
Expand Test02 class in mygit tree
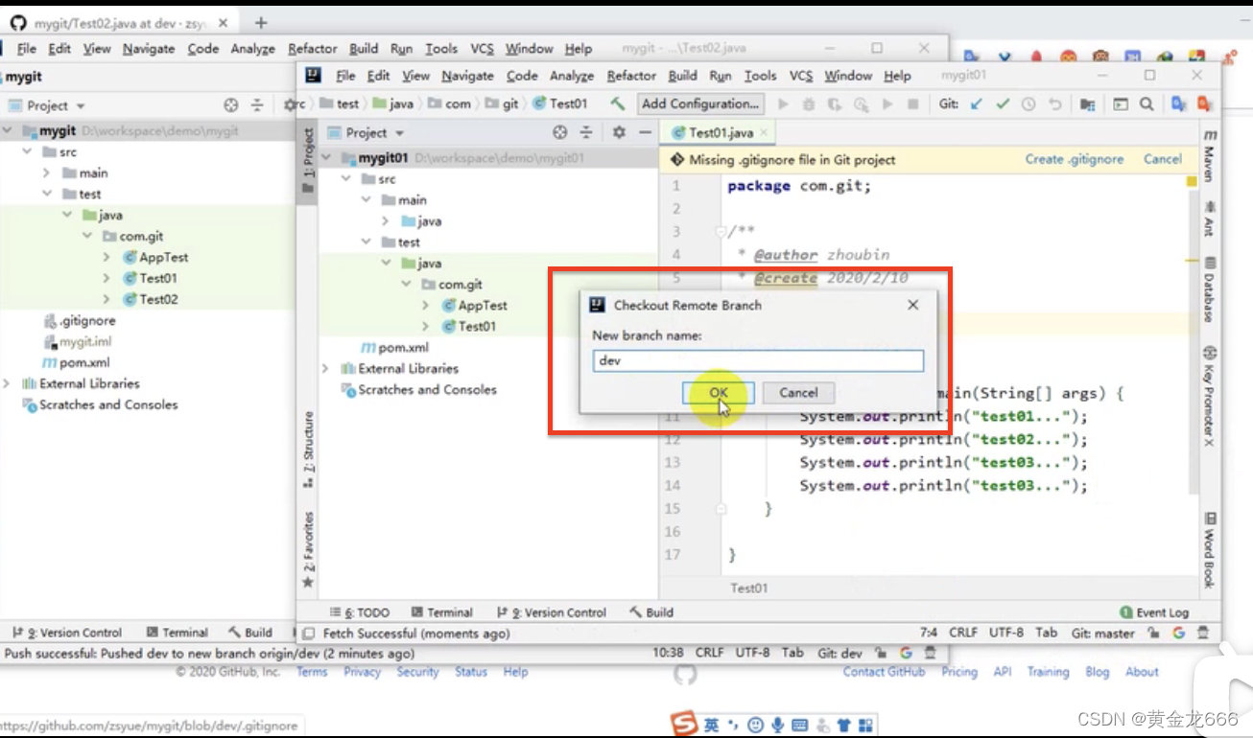[x=106, y=299]
